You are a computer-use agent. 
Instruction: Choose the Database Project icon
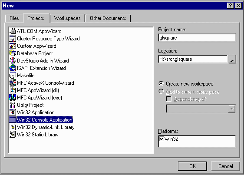tap(13, 53)
